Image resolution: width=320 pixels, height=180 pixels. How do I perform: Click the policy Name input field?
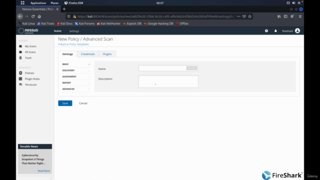[x=168, y=68]
